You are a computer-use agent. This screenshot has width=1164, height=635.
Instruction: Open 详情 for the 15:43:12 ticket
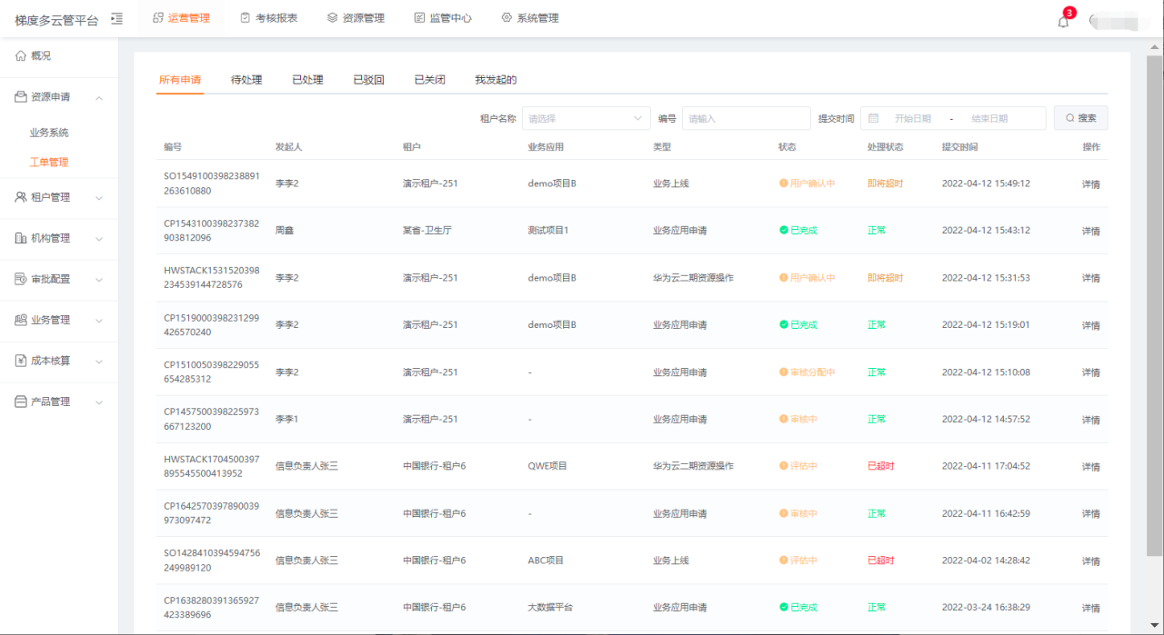pyautogui.click(x=1091, y=231)
